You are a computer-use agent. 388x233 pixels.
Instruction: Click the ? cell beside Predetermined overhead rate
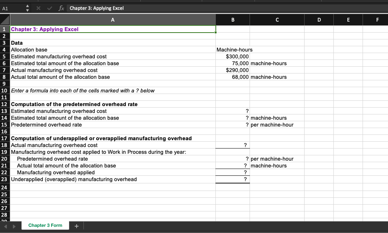pyautogui.click(x=232, y=125)
